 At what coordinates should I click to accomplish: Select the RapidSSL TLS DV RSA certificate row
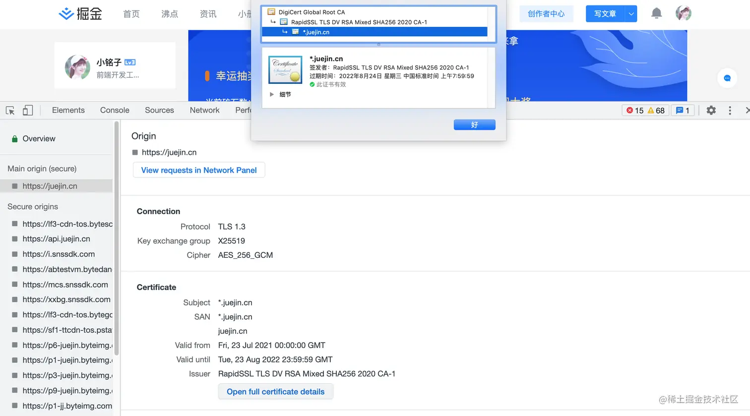point(375,22)
